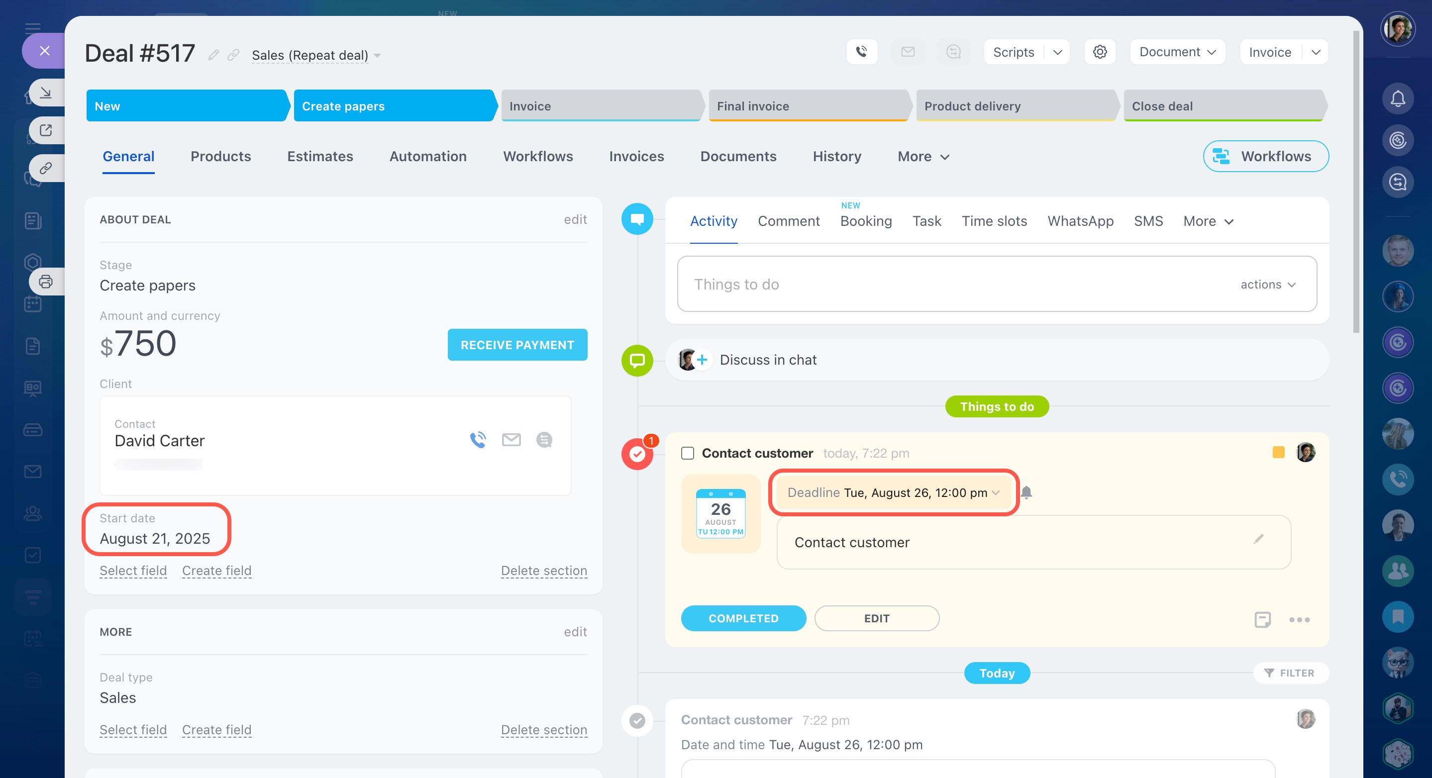Check the Contact customer checkbox
The height and width of the screenshot is (778, 1432).
(x=687, y=453)
